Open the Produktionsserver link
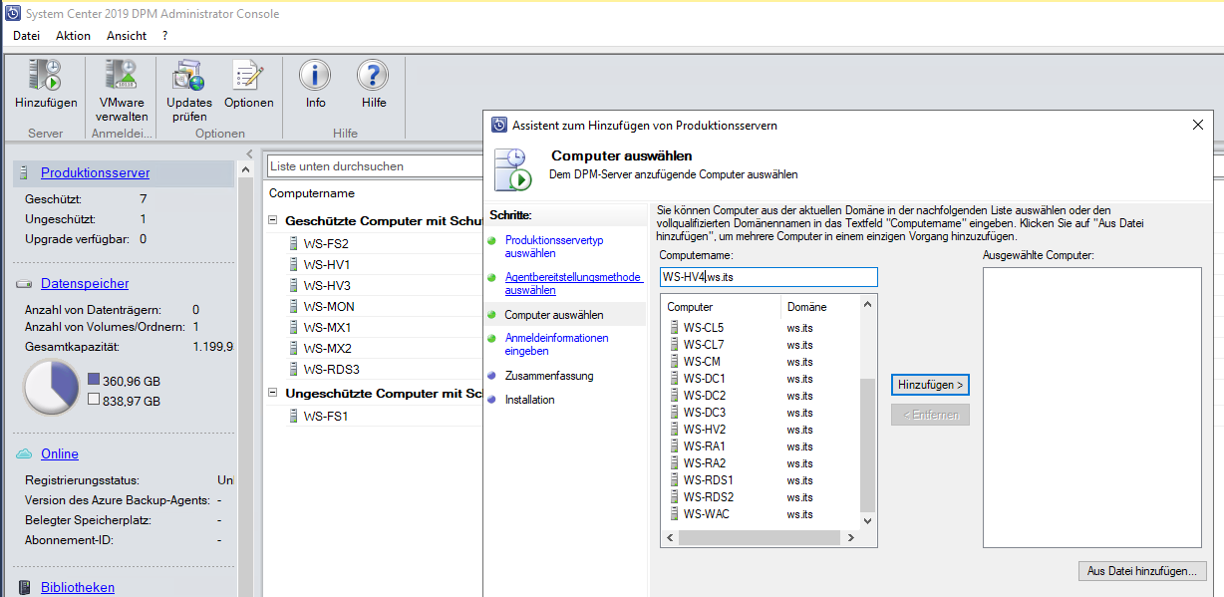The height and width of the screenshot is (597, 1224). click(x=96, y=172)
